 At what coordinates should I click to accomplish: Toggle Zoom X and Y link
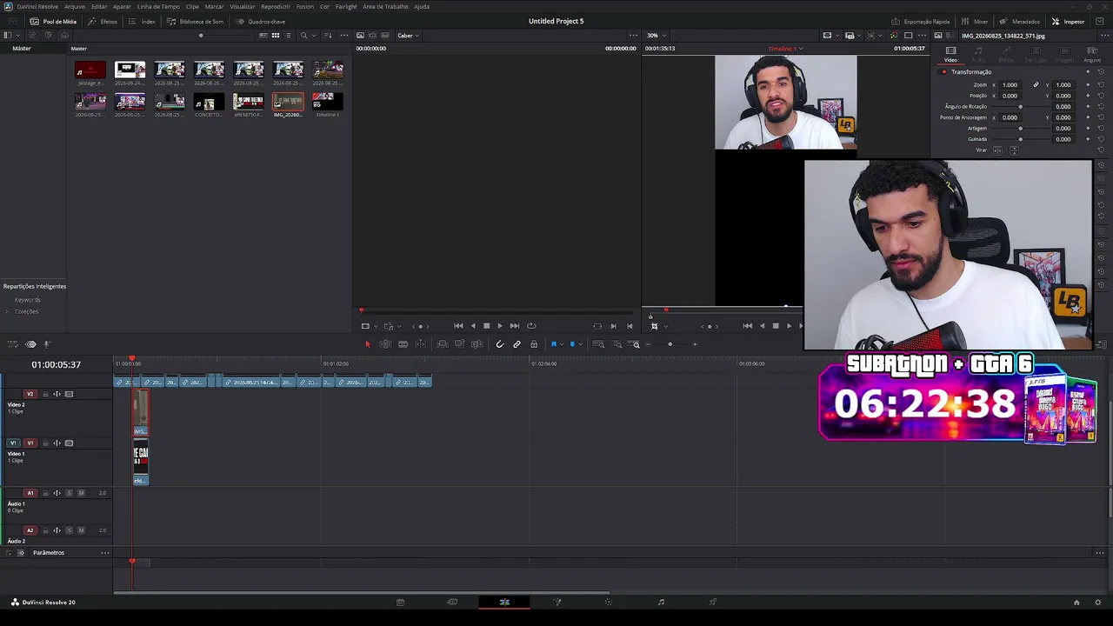[1036, 85]
